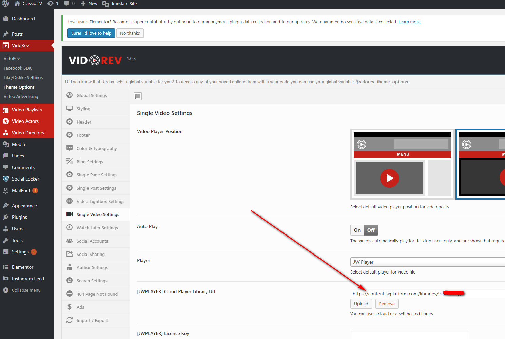Viewport: 505px width, 339px height.
Task: Open the updates icon in admin bar
Action: click(x=51, y=4)
